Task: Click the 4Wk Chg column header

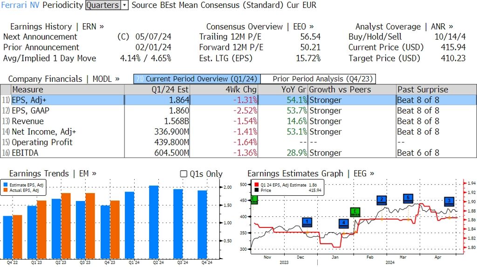Action: click(224, 90)
